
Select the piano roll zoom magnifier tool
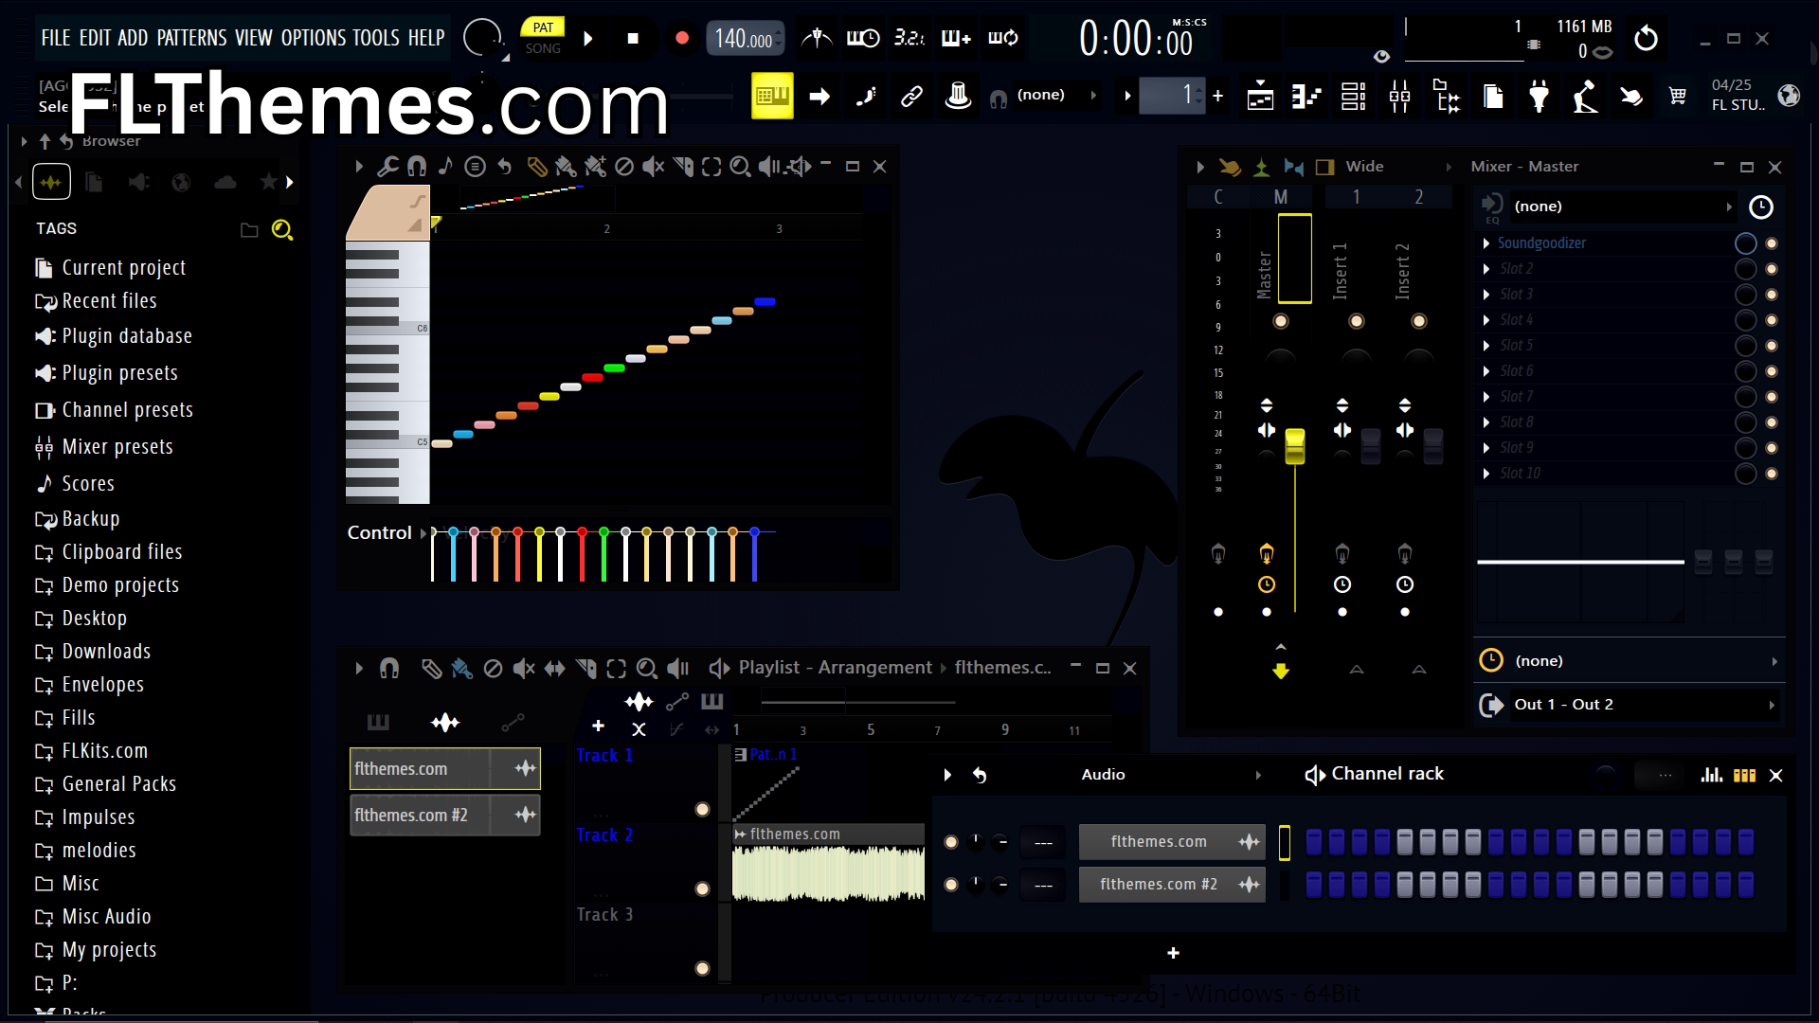(740, 167)
